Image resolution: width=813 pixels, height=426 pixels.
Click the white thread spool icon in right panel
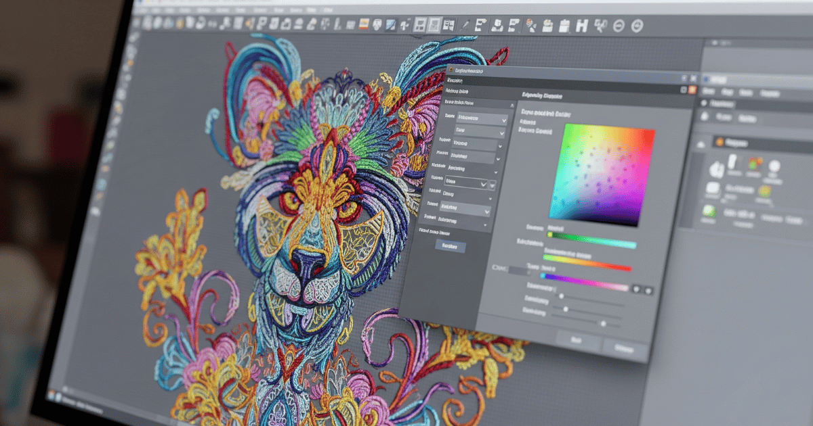(734, 162)
